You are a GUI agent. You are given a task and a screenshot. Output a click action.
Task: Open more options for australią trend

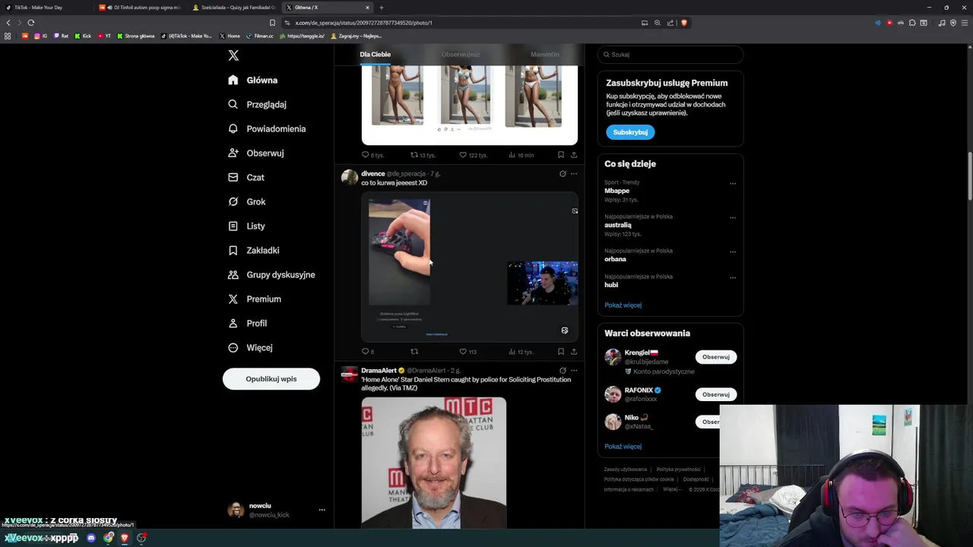tap(733, 217)
